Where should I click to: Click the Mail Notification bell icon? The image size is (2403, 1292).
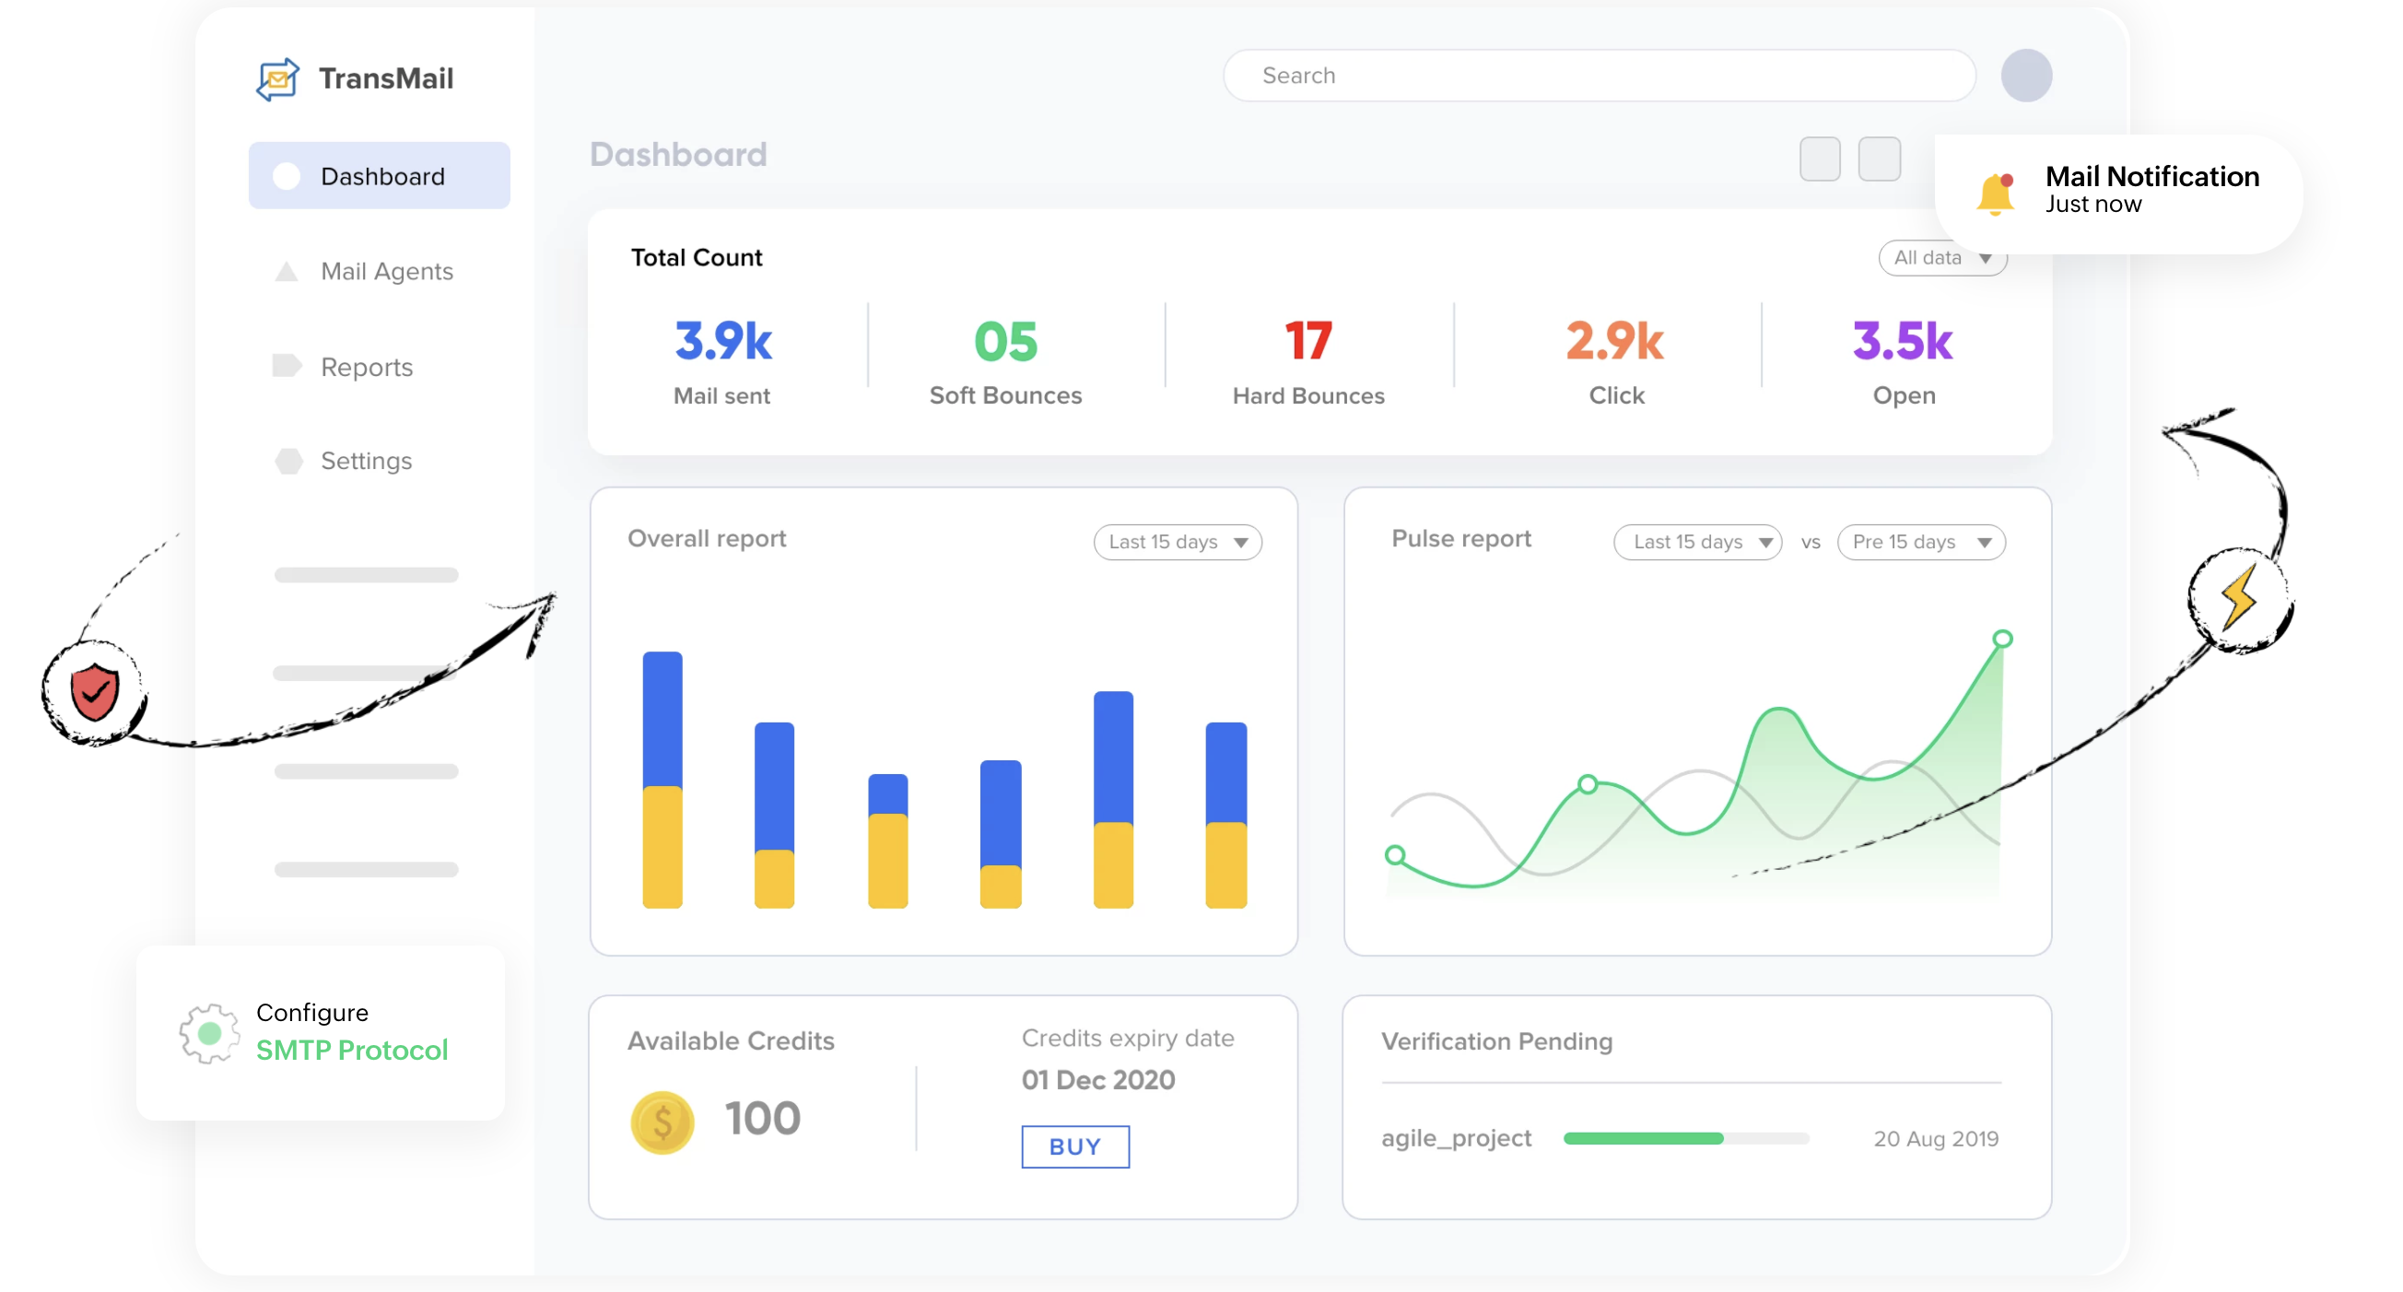(1995, 194)
